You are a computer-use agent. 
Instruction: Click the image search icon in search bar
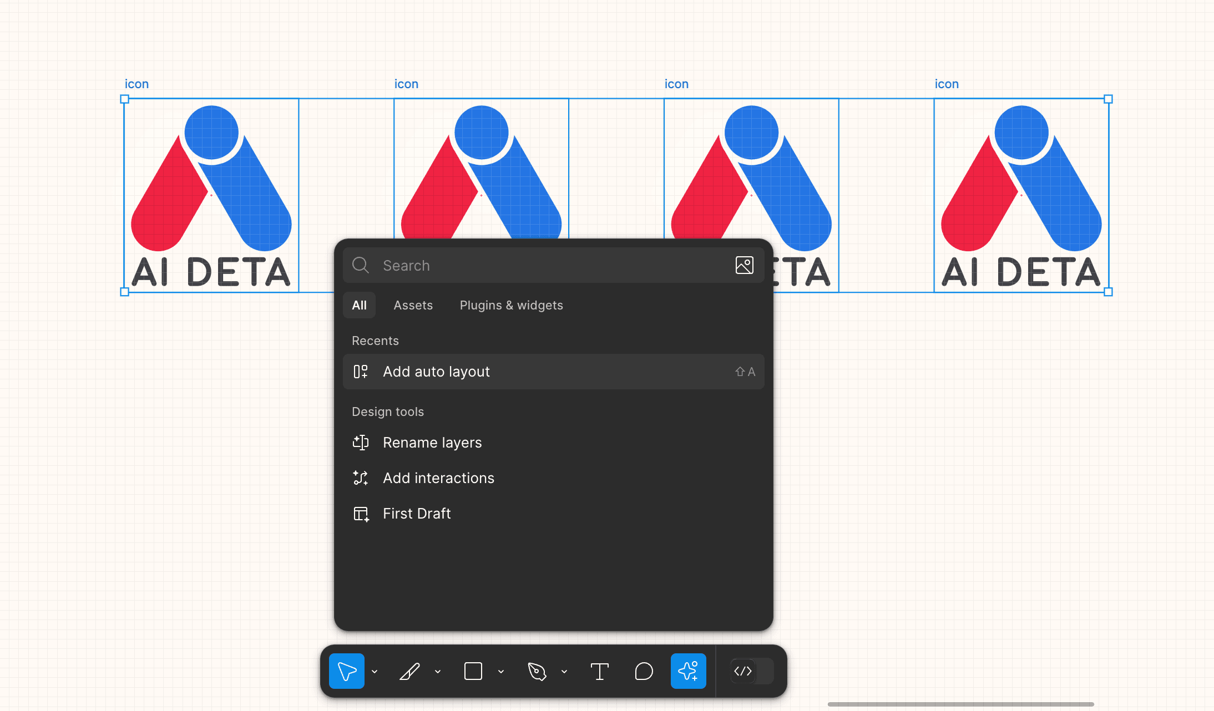(744, 265)
